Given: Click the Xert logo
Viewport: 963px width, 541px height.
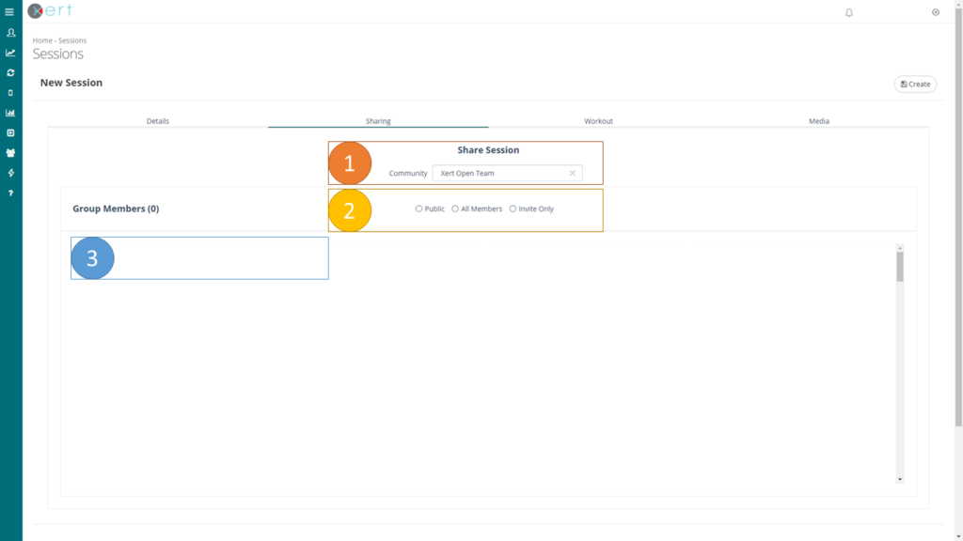Looking at the screenshot, I should [x=50, y=10].
